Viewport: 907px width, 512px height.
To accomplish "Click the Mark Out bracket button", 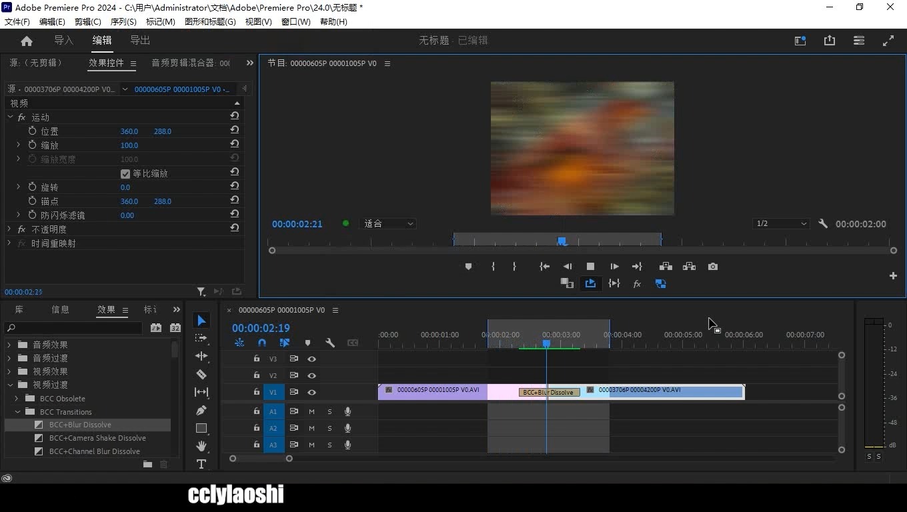I will point(514,267).
